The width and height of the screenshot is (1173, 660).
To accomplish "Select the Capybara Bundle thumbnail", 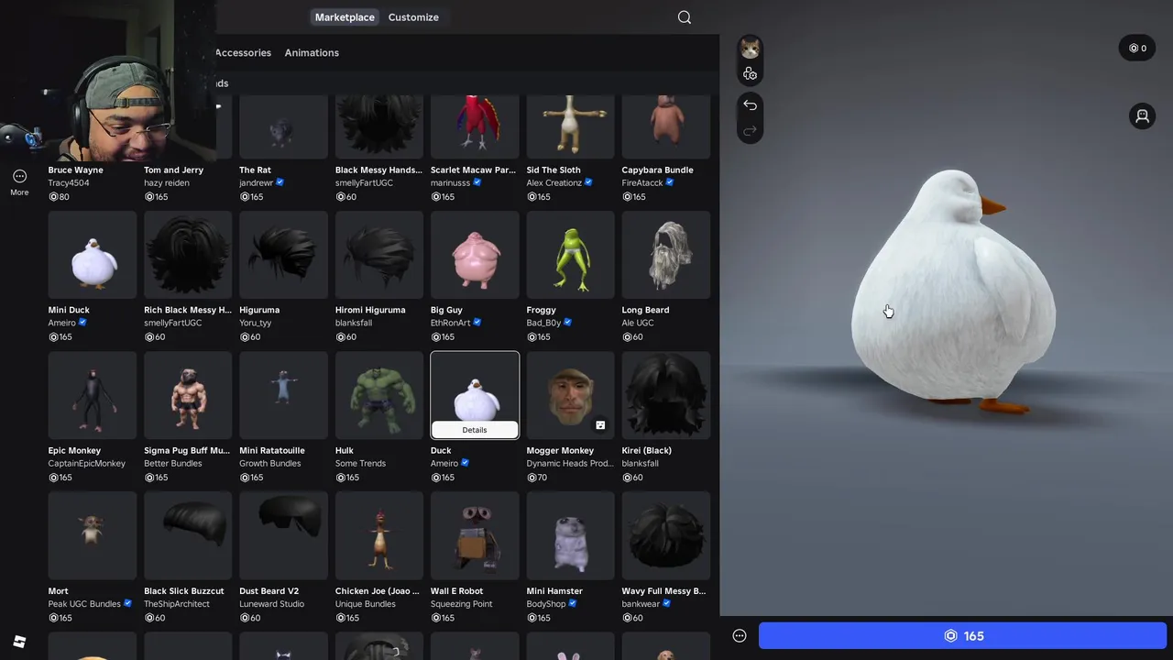I will tap(666, 127).
